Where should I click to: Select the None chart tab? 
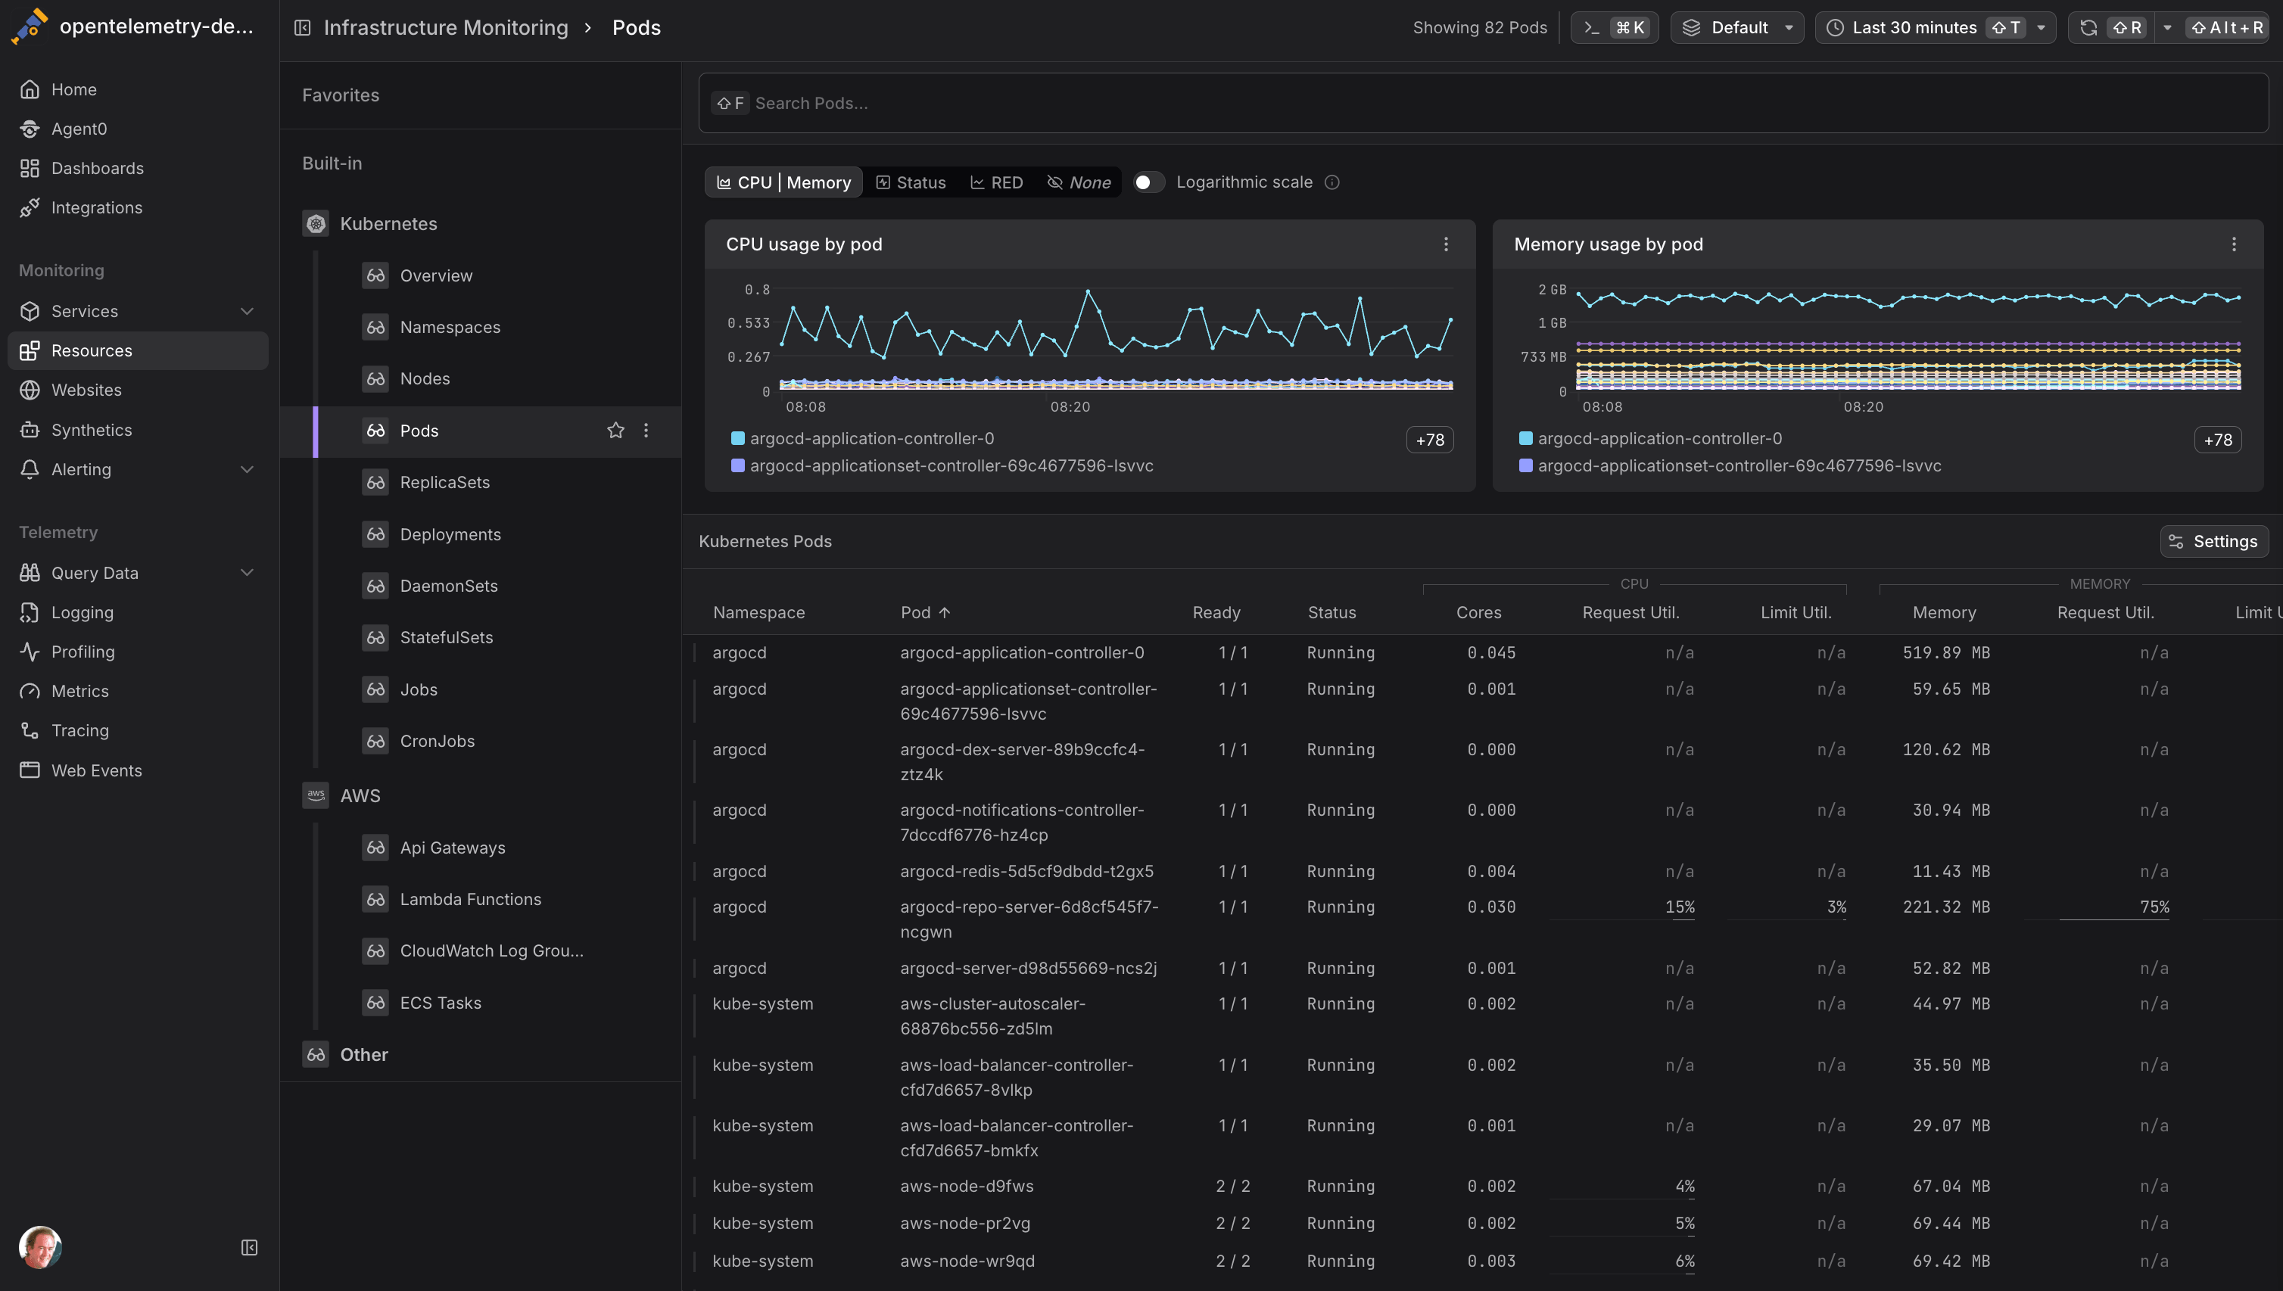click(1079, 182)
